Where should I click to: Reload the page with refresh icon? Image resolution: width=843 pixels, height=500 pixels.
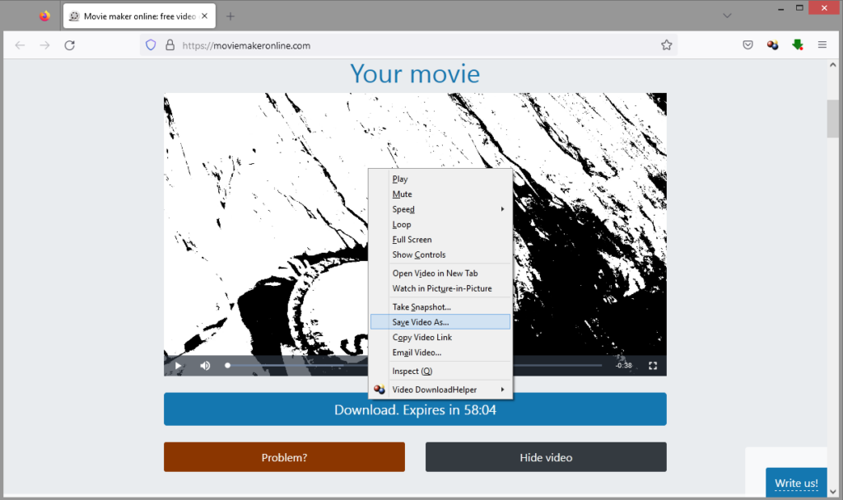pos(70,45)
